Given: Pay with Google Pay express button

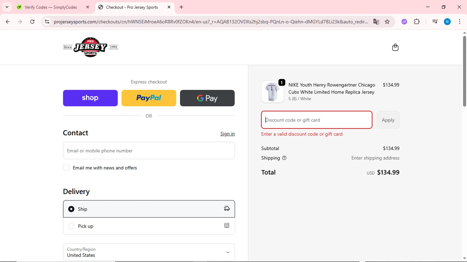Looking at the screenshot, I should tap(207, 98).
